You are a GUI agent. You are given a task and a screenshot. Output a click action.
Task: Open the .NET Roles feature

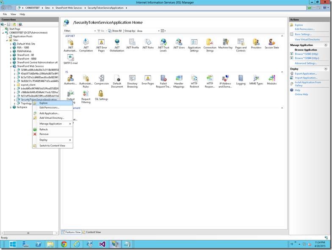click(x=148, y=44)
